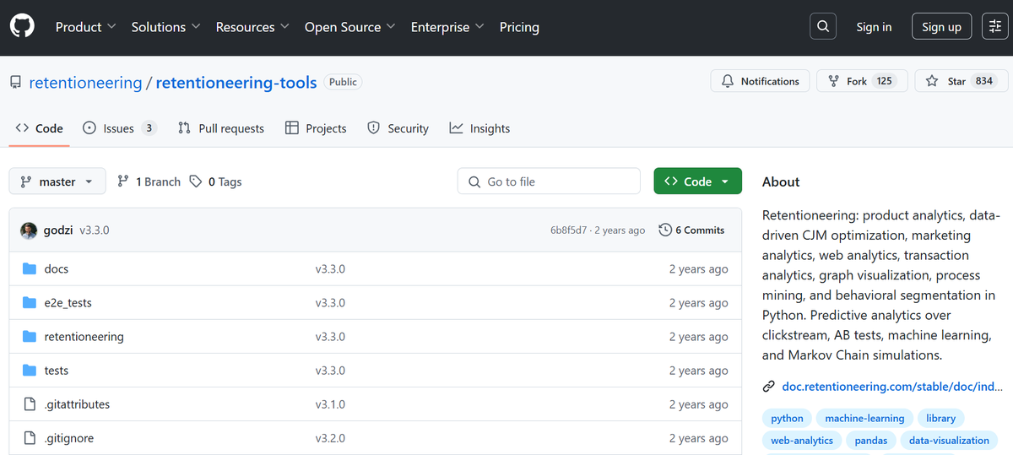Screen dimensions: 1013x455
Task: Click the Insights graph icon
Action: pyautogui.click(x=457, y=128)
